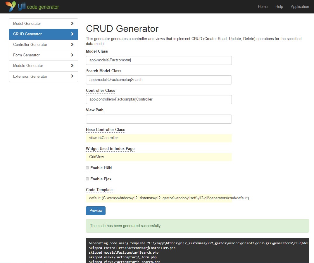Viewport: 314px width, 263px height.
Task: Select Home in the navigation bar
Action: (x=263, y=6)
